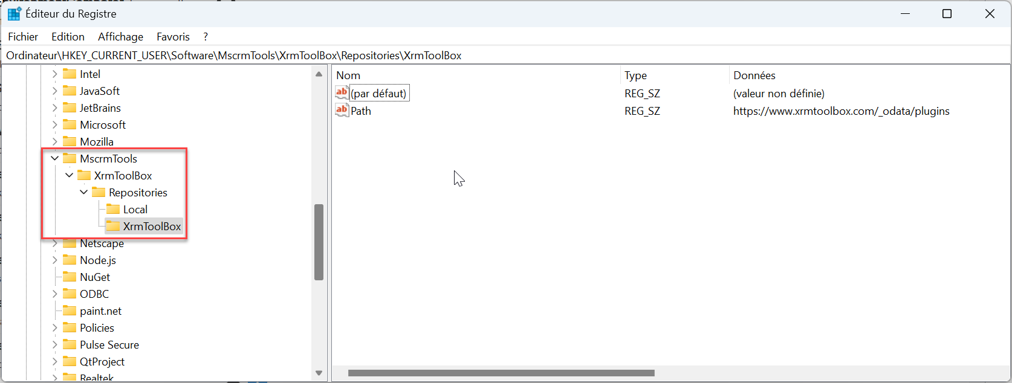Click the Netscape folder icon
Screen dimensions: 1012x383
[x=70, y=243]
